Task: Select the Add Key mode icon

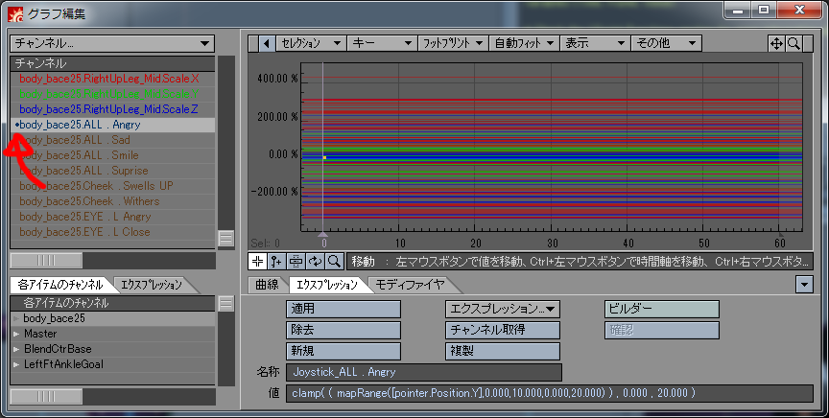Action: click(x=276, y=261)
